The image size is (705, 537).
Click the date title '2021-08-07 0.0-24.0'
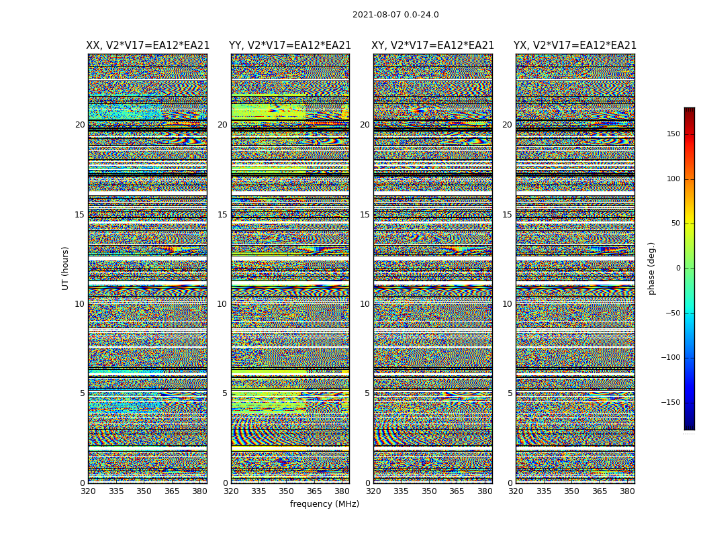(x=395, y=15)
